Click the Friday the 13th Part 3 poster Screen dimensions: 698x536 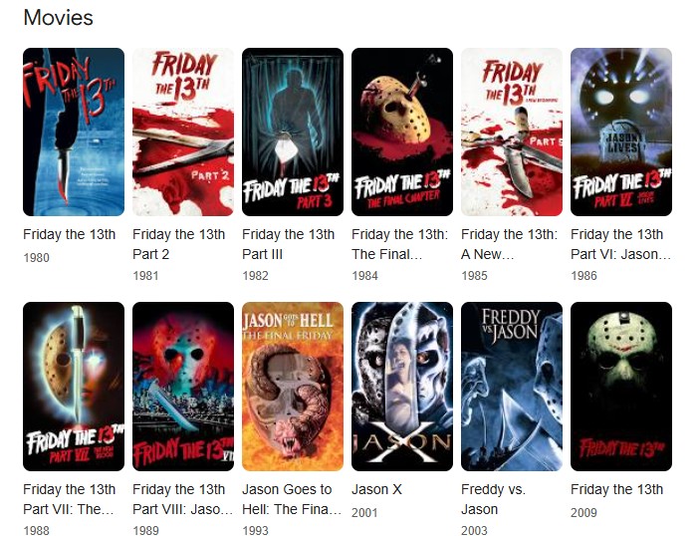point(293,132)
